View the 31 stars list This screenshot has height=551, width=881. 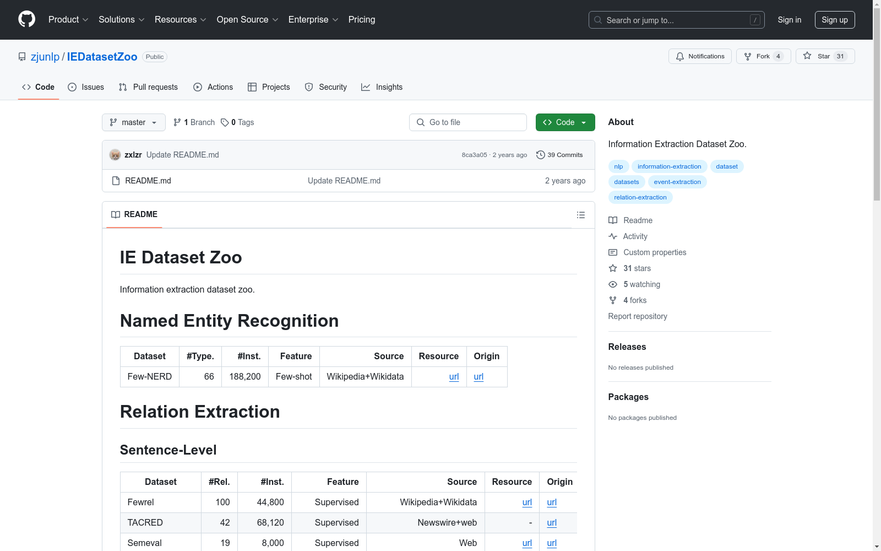pos(630,268)
